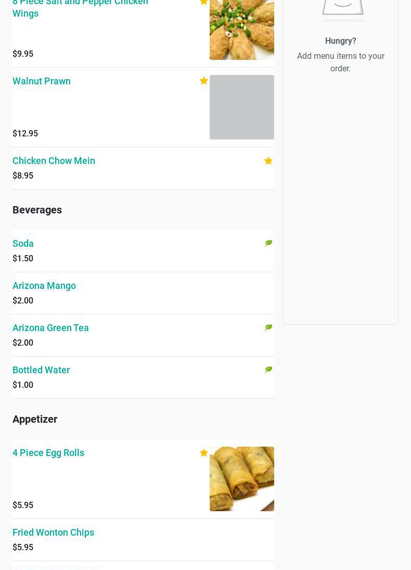The image size is (411, 570).
Task: Select Fried Wonton Chips appetizer
Action: (53, 533)
